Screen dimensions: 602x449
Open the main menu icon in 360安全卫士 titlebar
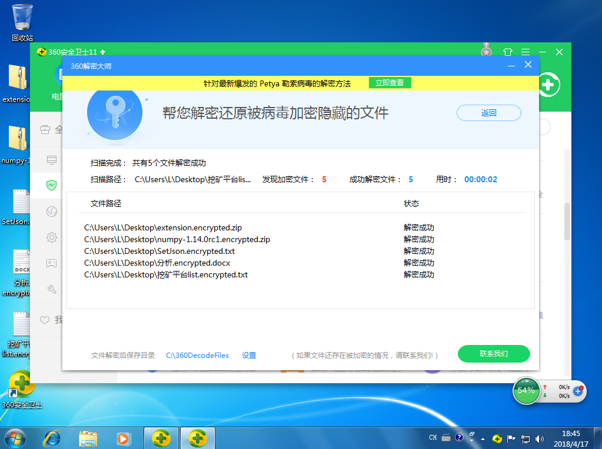(525, 52)
